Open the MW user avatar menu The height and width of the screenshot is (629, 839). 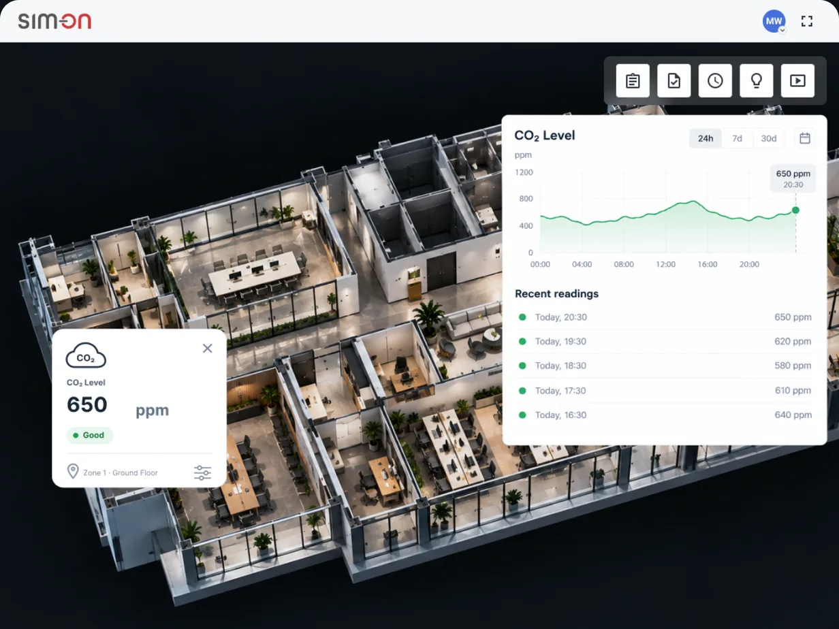point(774,21)
